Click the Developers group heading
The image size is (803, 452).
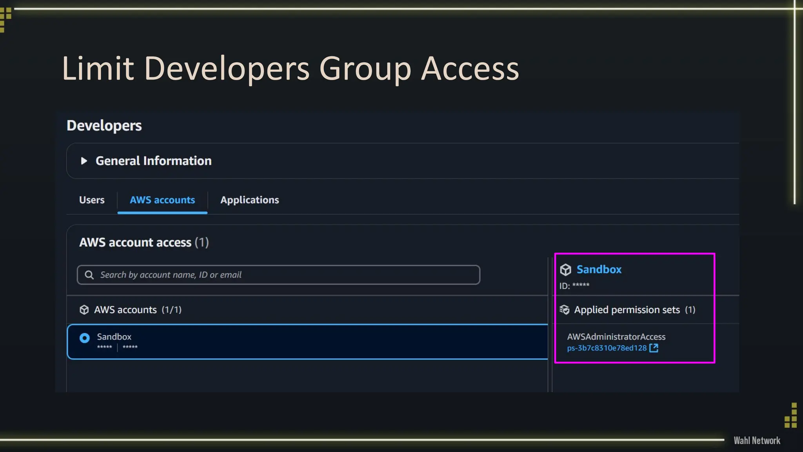click(x=104, y=126)
